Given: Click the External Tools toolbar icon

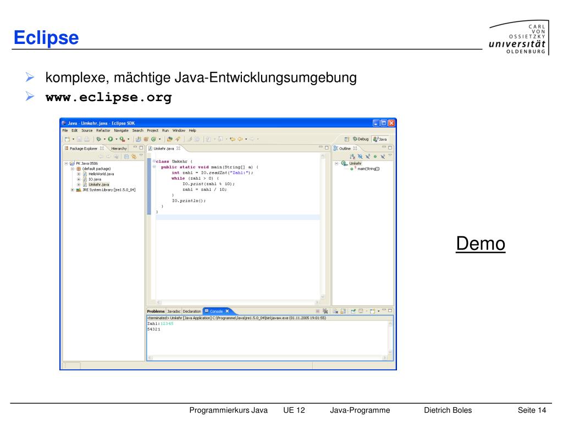Looking at the screenshot, I should [123, 139].
